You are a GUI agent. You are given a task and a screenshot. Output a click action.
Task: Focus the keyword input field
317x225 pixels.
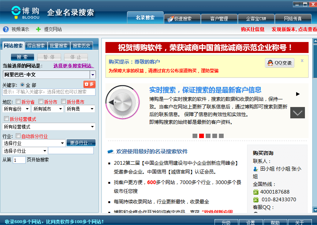(49, 92)
